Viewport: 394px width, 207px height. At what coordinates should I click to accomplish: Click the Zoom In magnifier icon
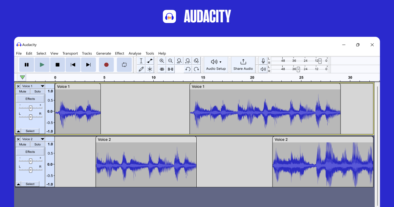coord(162,60)
